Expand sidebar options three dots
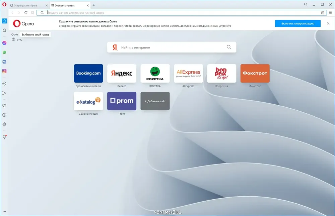335x216 pixels. click(x=4, y=212)
